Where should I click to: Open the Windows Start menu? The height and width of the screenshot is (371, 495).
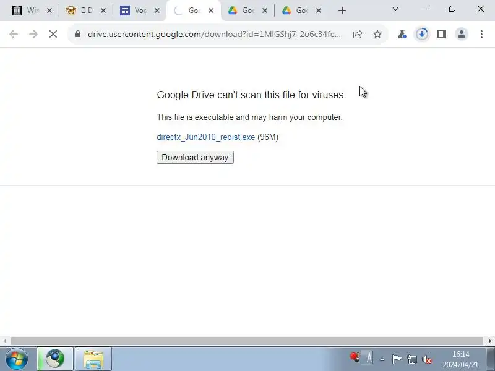pos(17,359)
